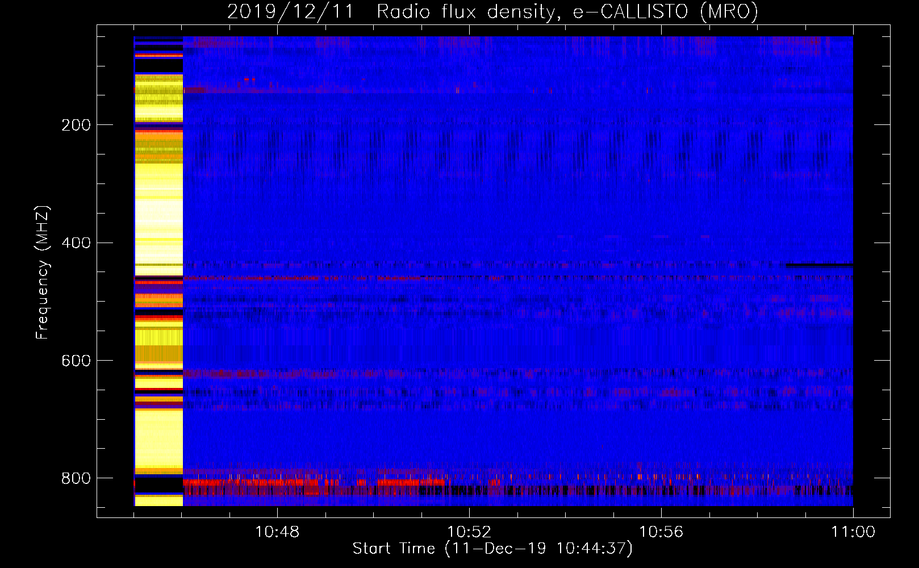919x568 pixels.
Task: Click the short black horizontal bar near 440 MHz
Action: [820, 265]
